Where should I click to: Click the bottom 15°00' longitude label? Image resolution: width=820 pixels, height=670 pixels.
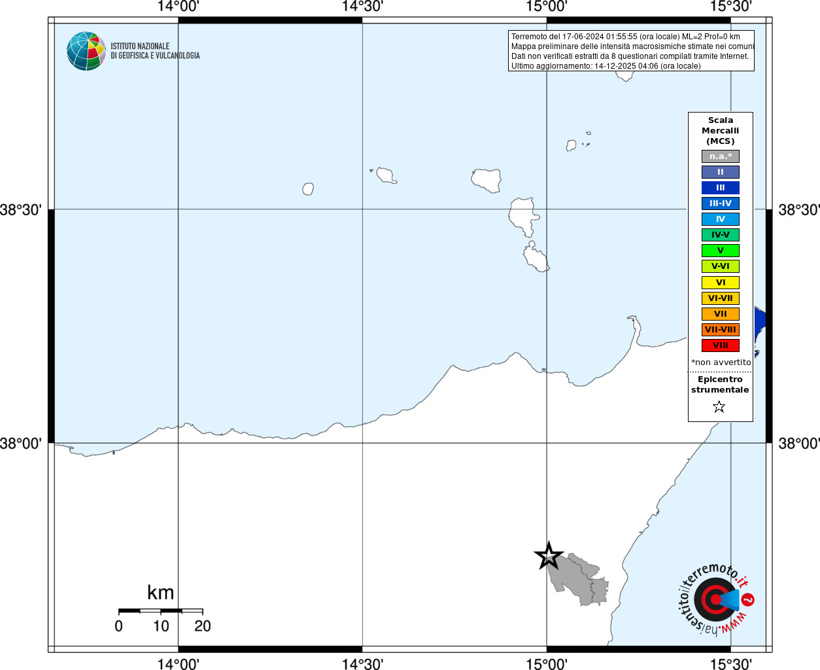click(x=547, y=664)
